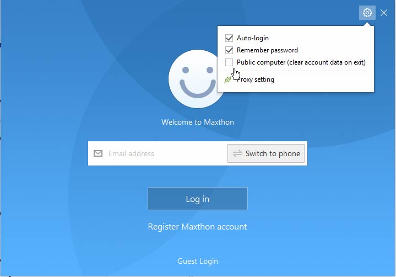Click the Welcome to Maxthon text

[x=198, y=122]
